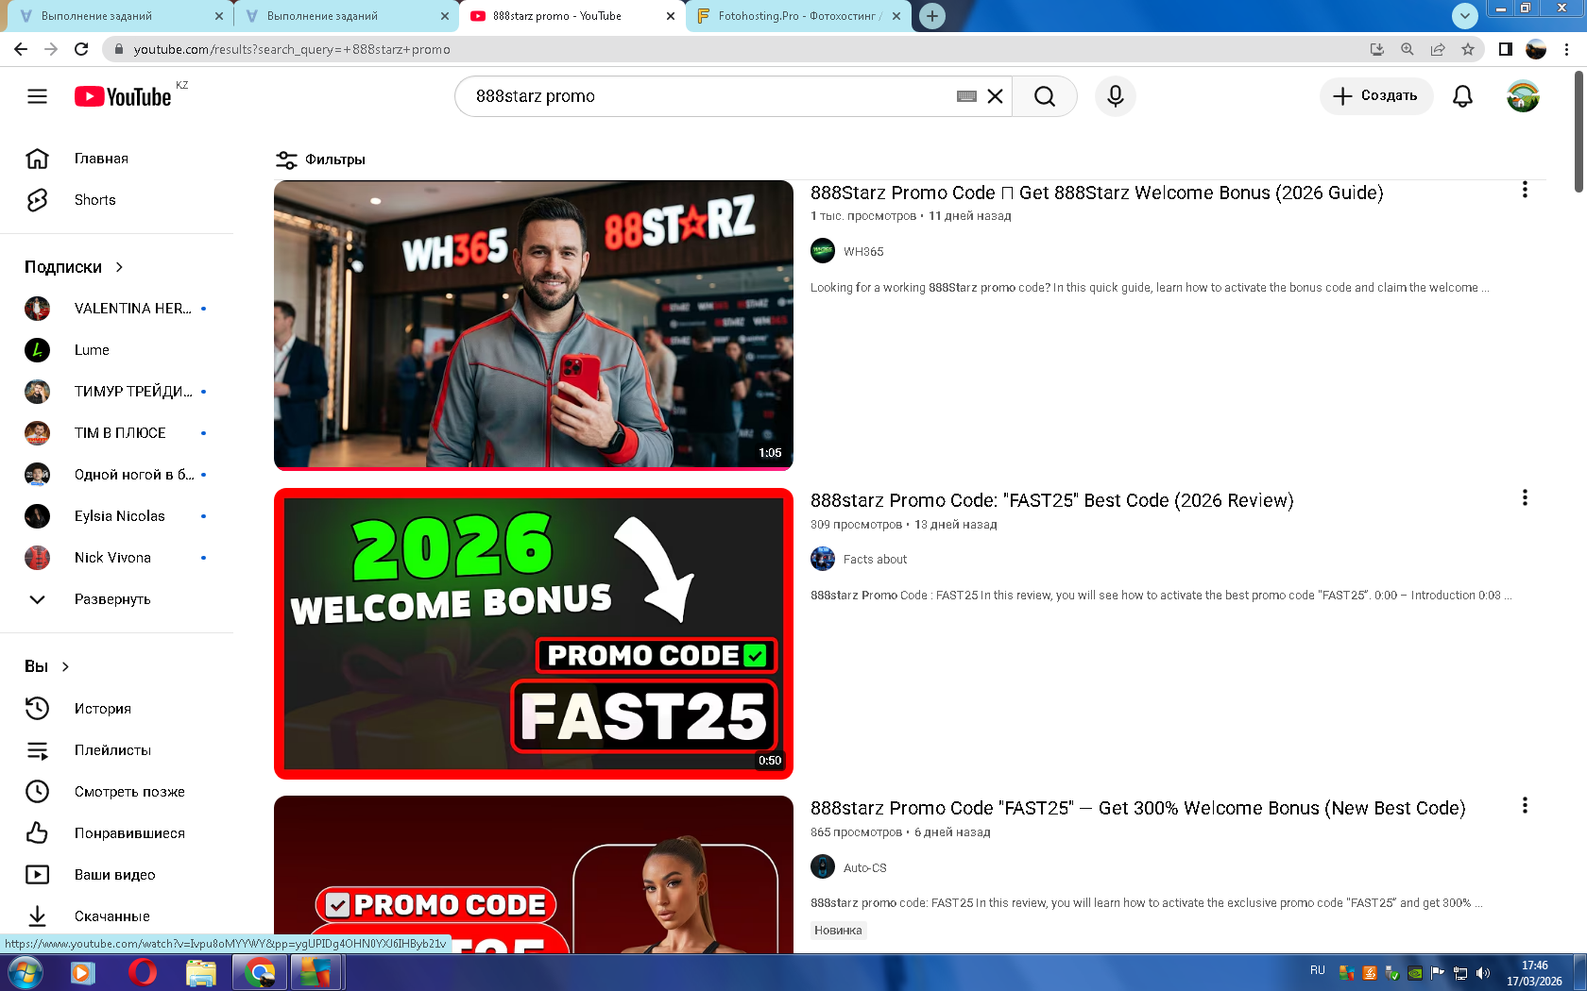Screen dimensions: 1587x991
Task: Play the Auto-CS promo code thumbnail
Action: 534,874
